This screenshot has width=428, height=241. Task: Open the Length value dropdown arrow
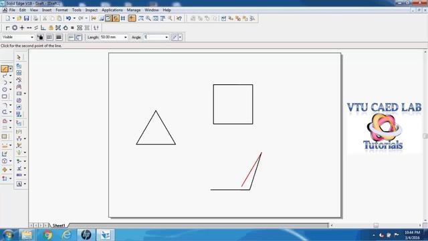(x=125, y=37)
